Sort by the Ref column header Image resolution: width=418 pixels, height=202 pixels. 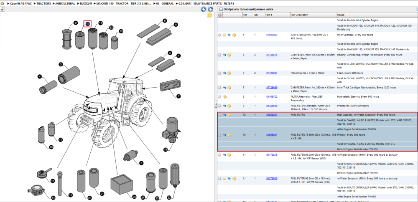pos(247,15)
